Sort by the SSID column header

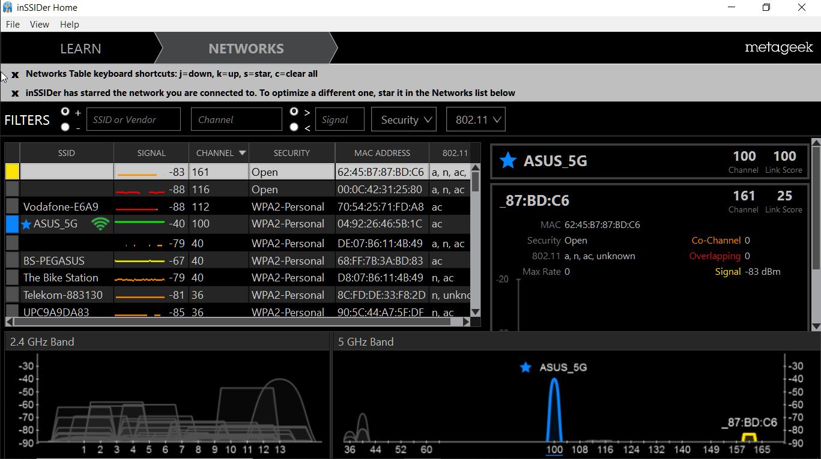coord(67,153)
